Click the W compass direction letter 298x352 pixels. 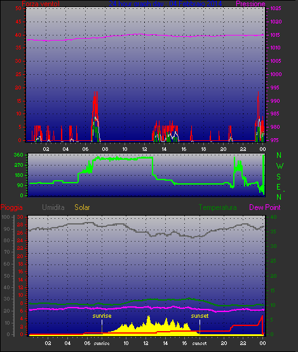(x=280, y=166)
